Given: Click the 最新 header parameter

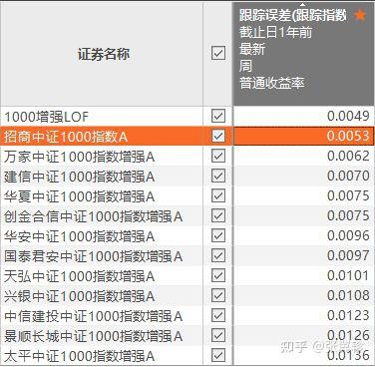Looking at the screenshot, I should pos(252,49).
